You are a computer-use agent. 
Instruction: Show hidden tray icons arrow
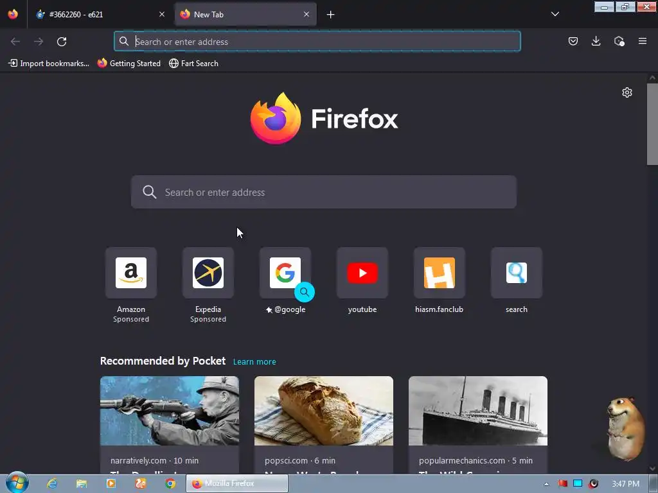point(546,484)
